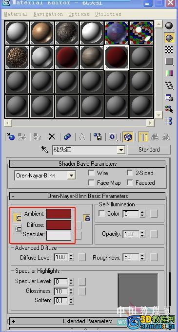Toggle the padlock icon beside Diffuse
Viewport: 178px width, 332px height.
87,218
